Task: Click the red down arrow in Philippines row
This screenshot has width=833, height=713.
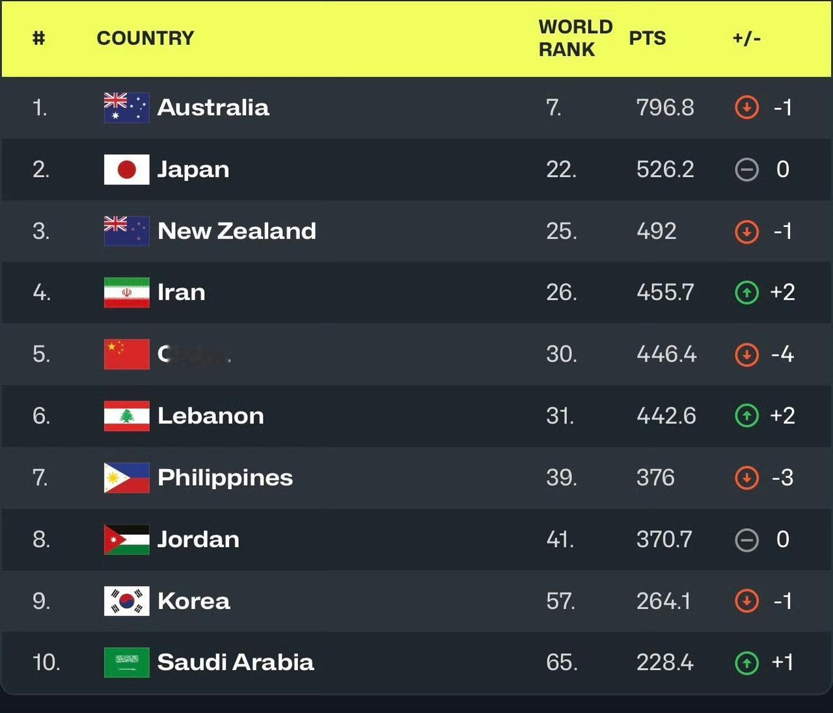Action: [x=746, y=478]
